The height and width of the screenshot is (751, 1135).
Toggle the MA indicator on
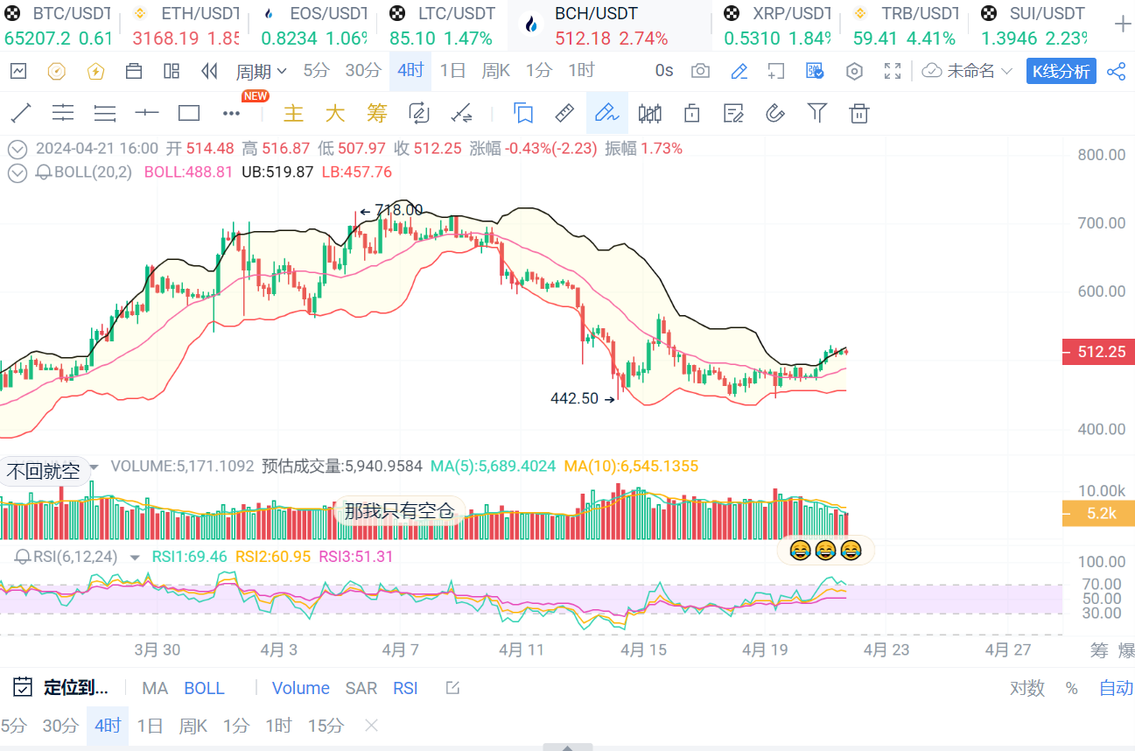[155, 688]
